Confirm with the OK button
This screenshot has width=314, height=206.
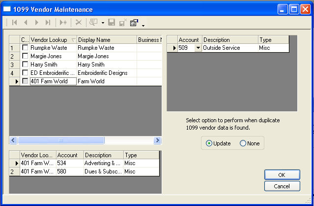point(282,175)
